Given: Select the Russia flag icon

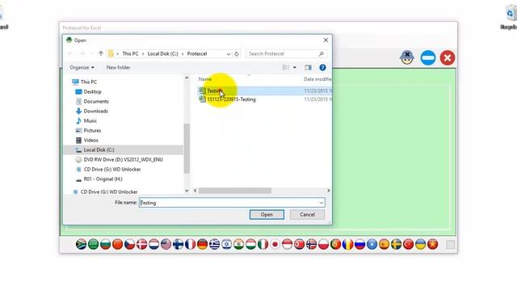Looking at the screenshot, I should 359,244.
